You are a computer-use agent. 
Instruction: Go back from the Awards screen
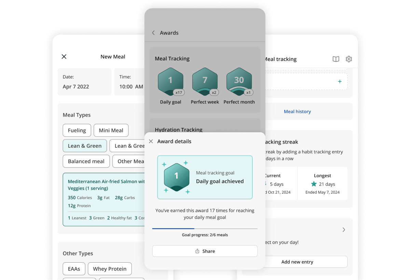pyautogui.click(x=153, y=33)
